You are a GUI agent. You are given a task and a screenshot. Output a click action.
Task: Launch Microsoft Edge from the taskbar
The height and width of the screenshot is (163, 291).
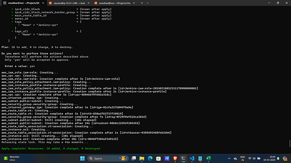[x=150, y=158]
